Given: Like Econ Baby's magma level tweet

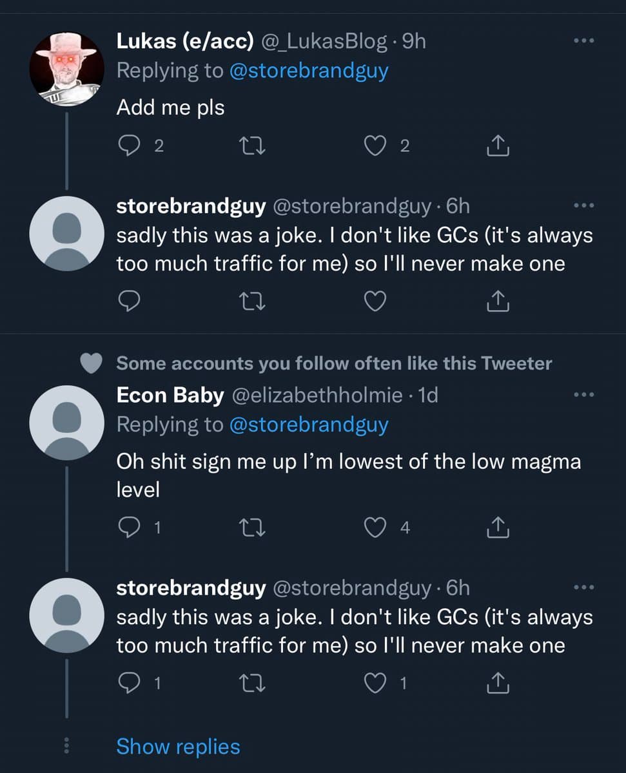Looking at the screenshot, I should pyautogui.click(x=375, y=528).
